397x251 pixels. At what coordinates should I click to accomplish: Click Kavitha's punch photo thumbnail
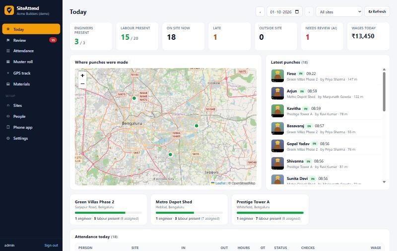point(277,111)
